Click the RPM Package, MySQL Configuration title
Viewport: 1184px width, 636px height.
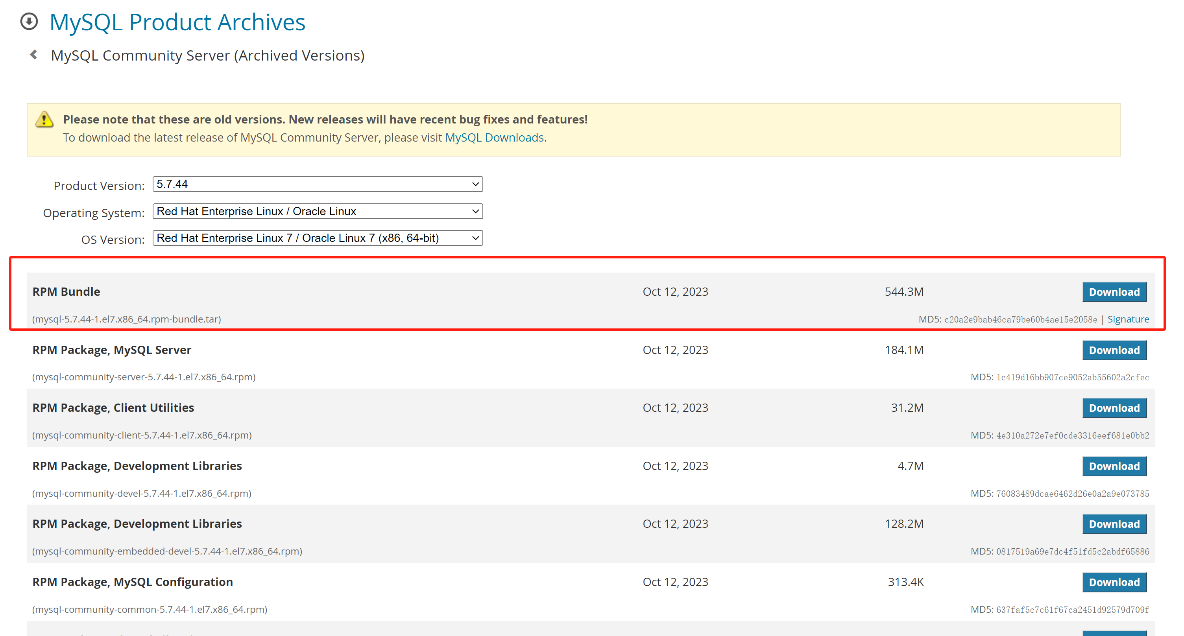132,582
